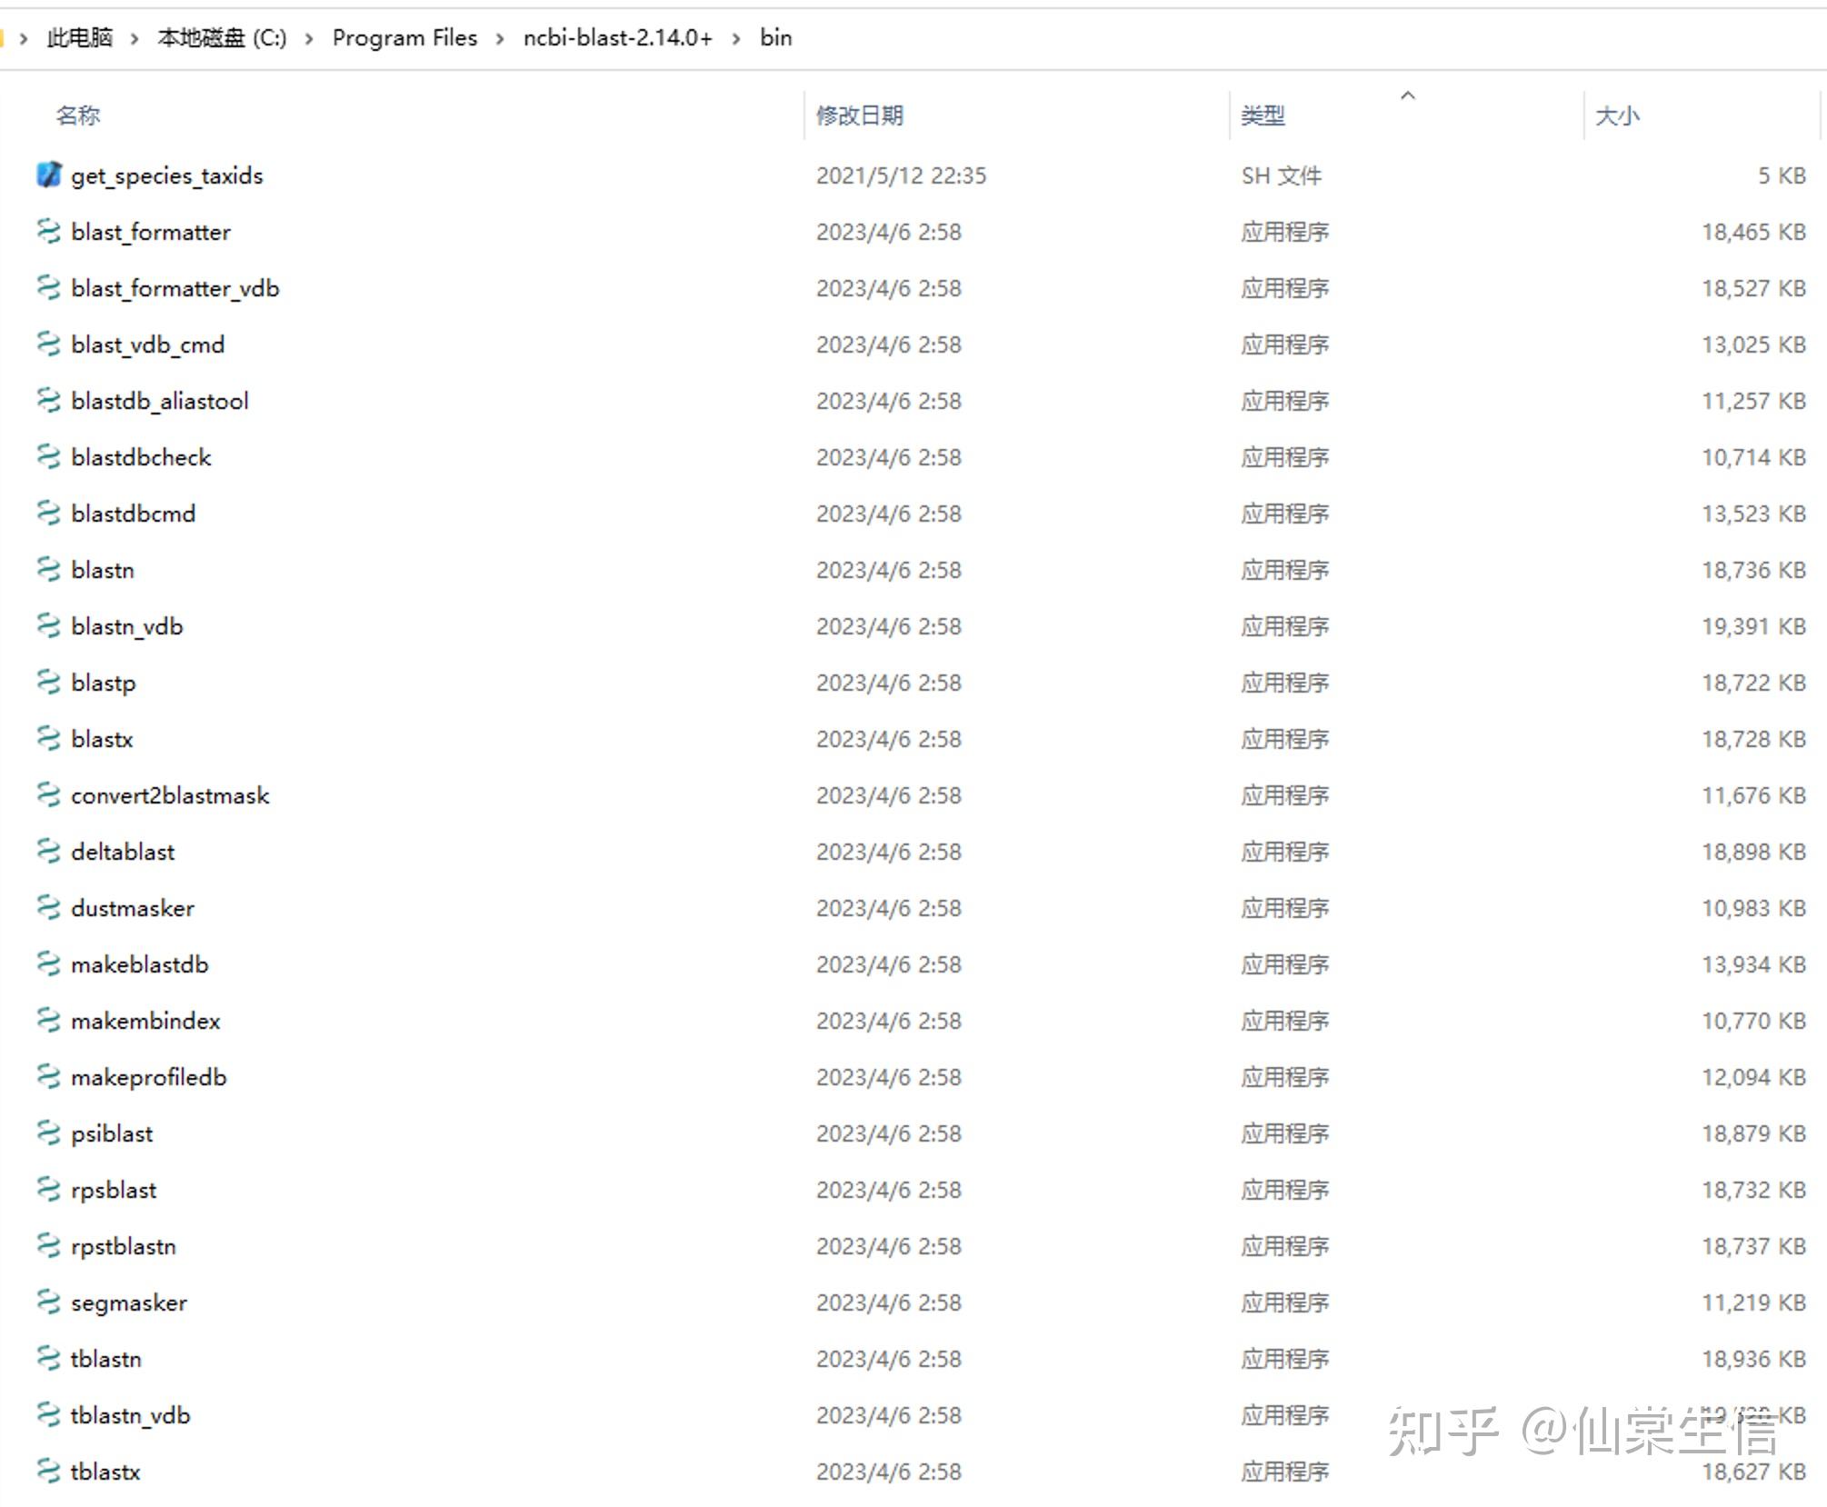Select the convert2blastmask file name
Screen dimensions: 1827x1507
point(170,795)
